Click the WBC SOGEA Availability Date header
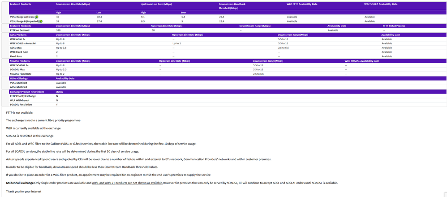This screenshot has width=447, height=197. pyautogui.click(x=381, y=4)
